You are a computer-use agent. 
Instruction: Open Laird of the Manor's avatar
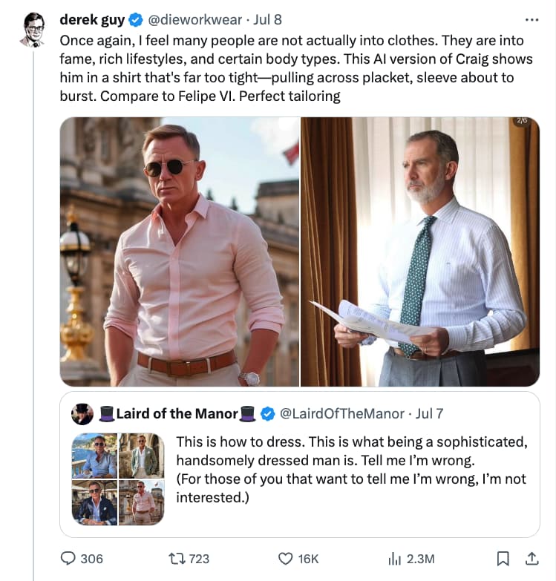pyautogui.click(x=82, y=414)
